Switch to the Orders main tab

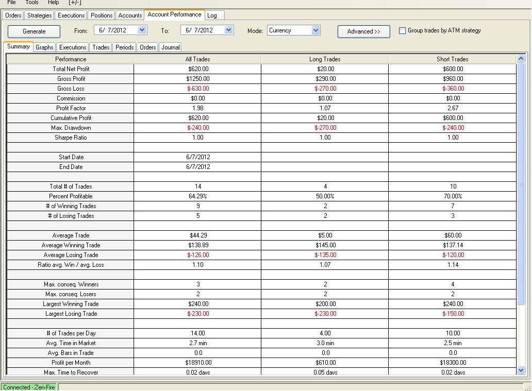13,15
